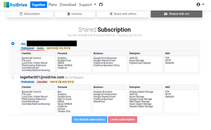
Task: Go to the Together page
Action: (x=39, y=5)
